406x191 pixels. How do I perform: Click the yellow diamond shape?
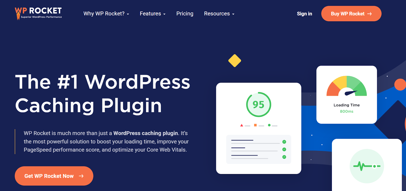235,61
